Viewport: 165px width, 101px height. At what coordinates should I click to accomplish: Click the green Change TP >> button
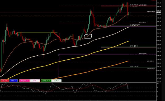pyautogui.click(x=46, y=81)
